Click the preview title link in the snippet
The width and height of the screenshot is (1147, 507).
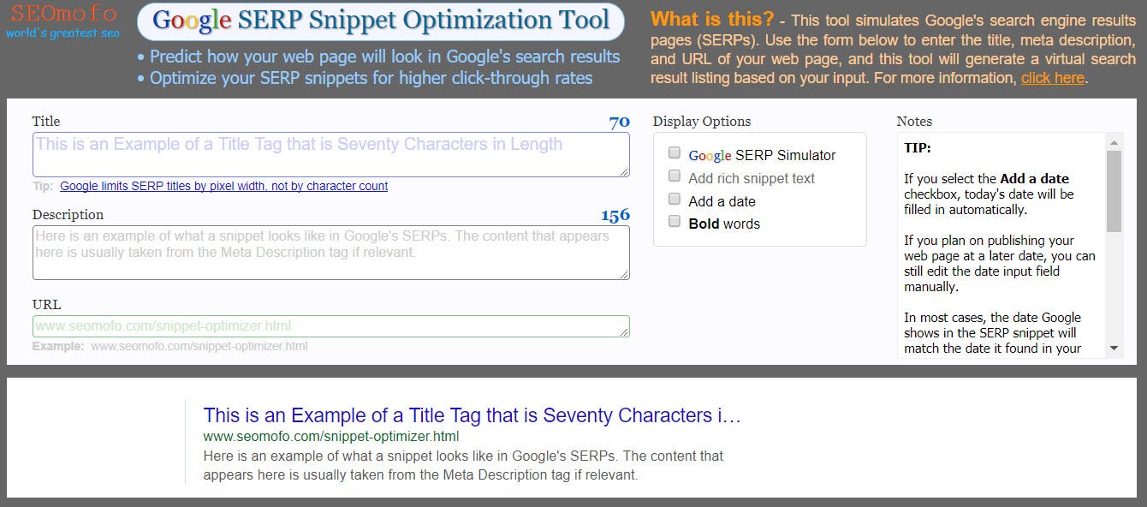tap(472, 416)
